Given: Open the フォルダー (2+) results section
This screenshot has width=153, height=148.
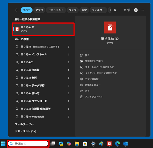Looking at the screenshot, I should point(24,124).
